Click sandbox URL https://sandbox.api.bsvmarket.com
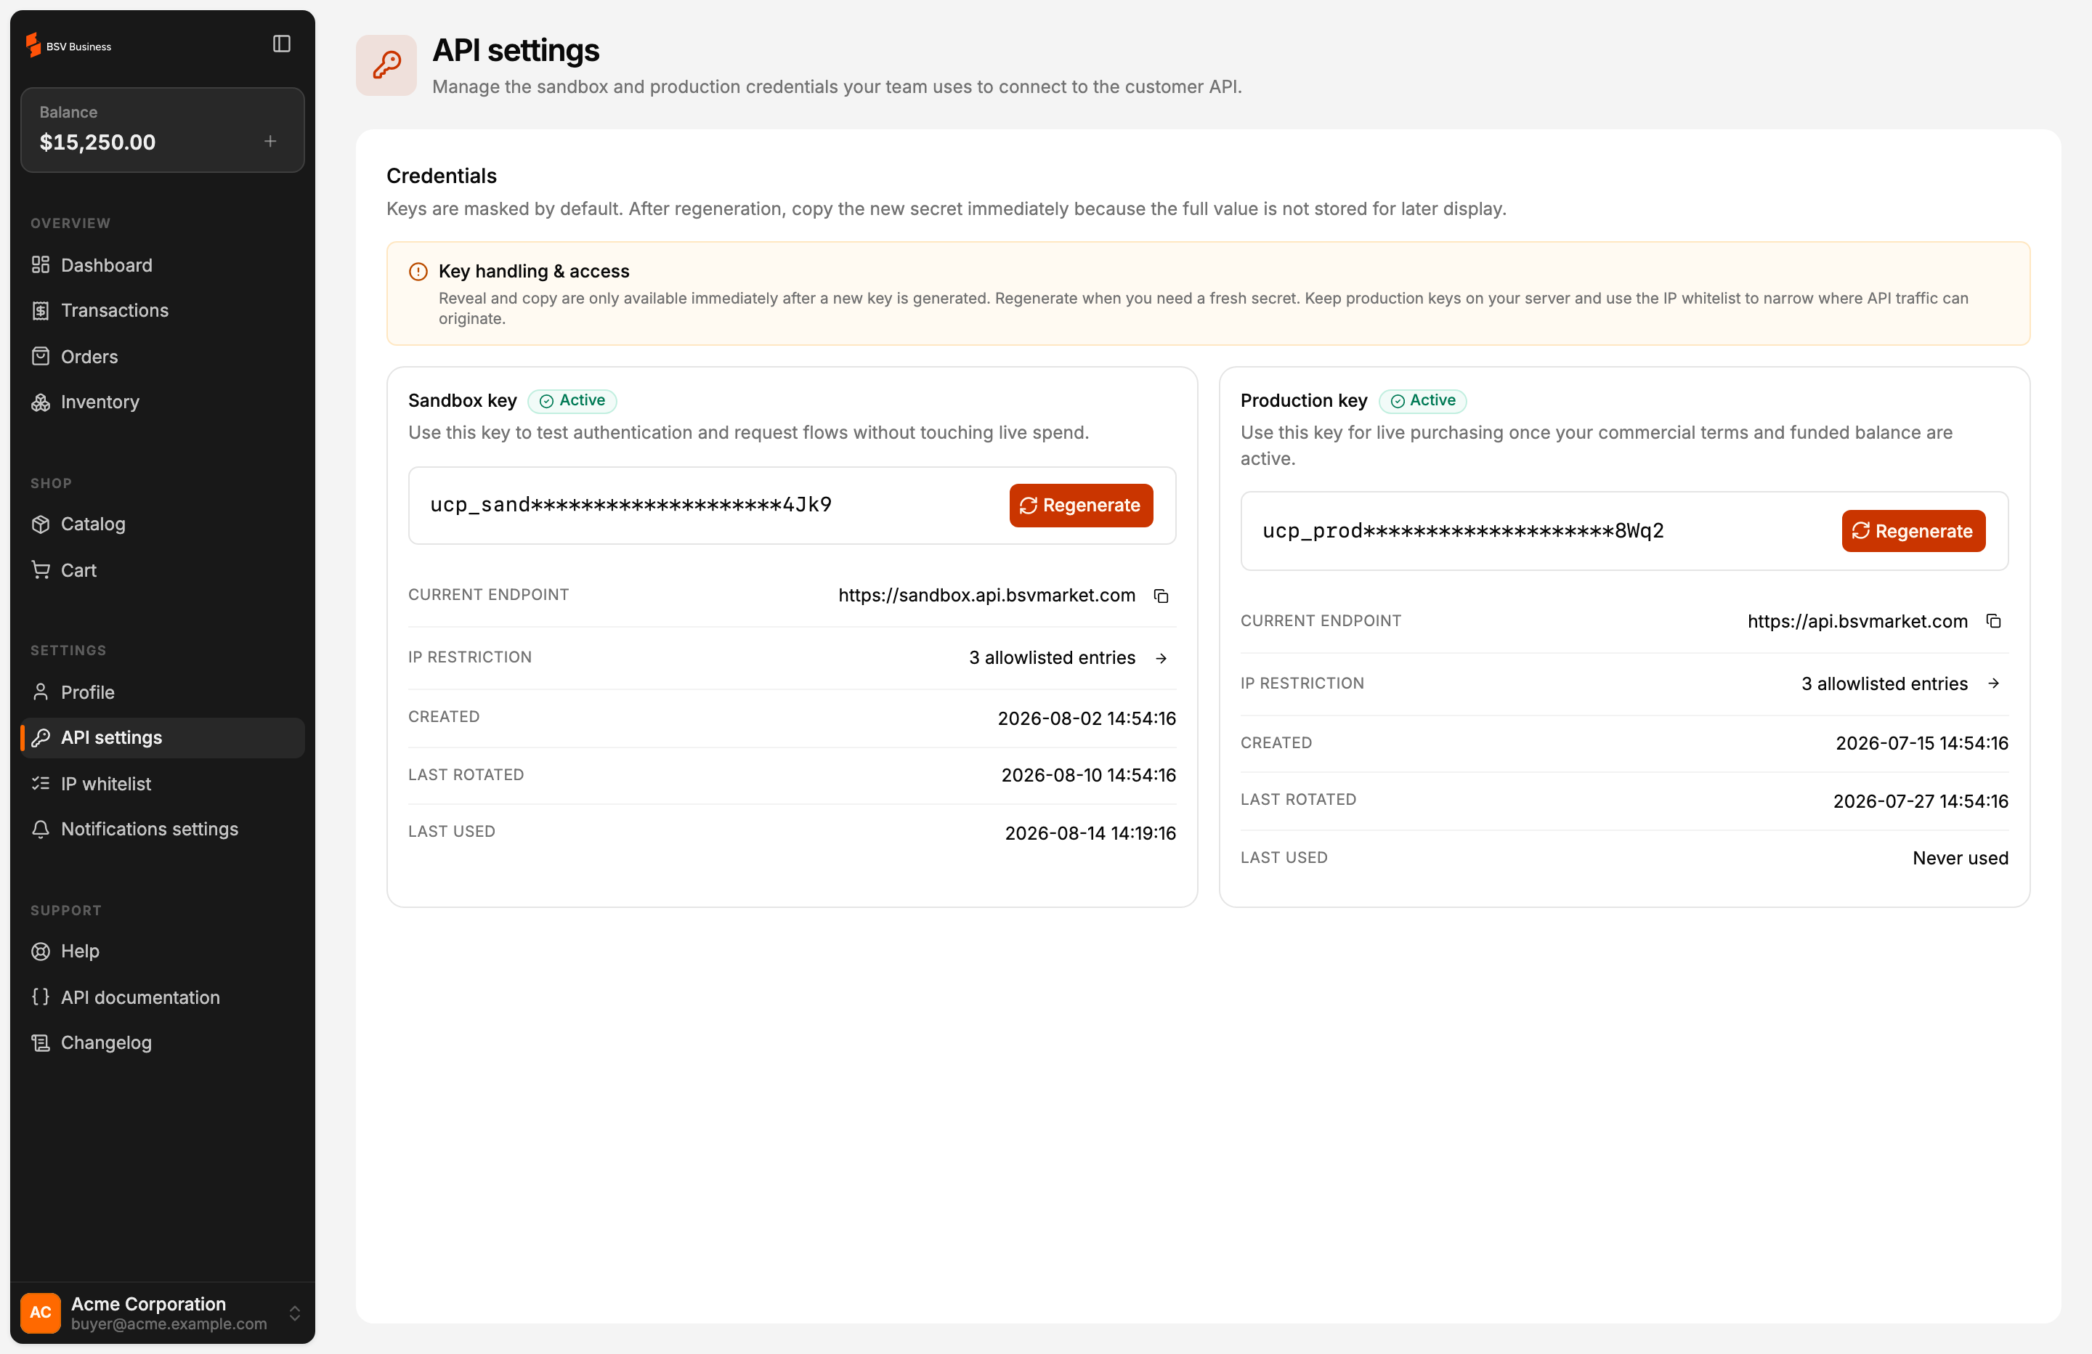Viewport: 2092px width, 1354px height. (x=986, y=595)
